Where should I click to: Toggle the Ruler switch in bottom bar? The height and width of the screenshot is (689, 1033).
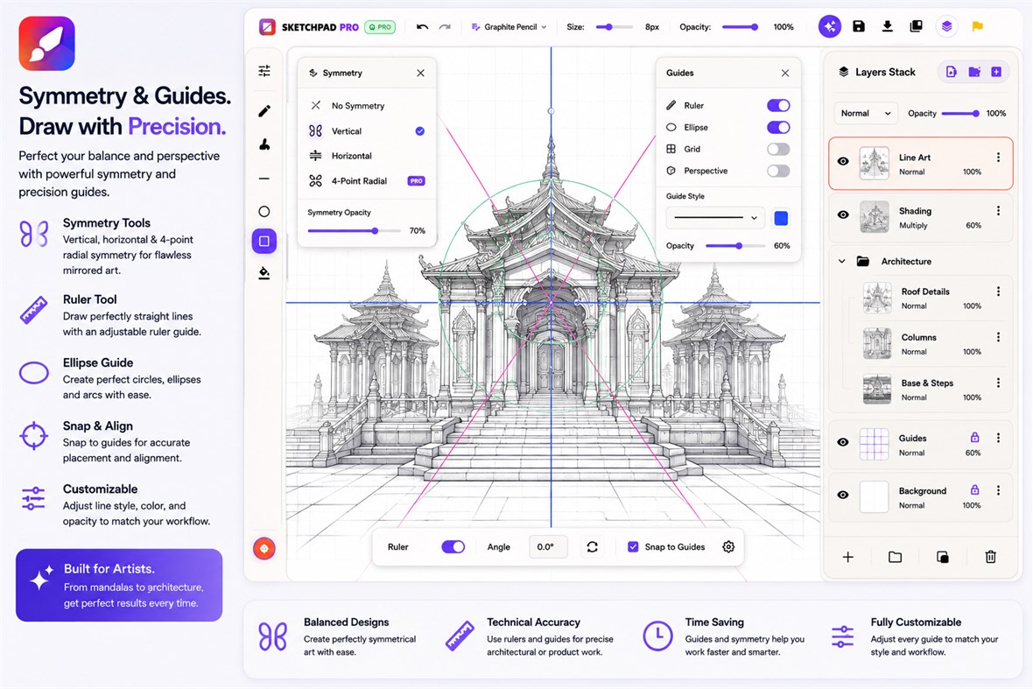click(x=453, y=546)
